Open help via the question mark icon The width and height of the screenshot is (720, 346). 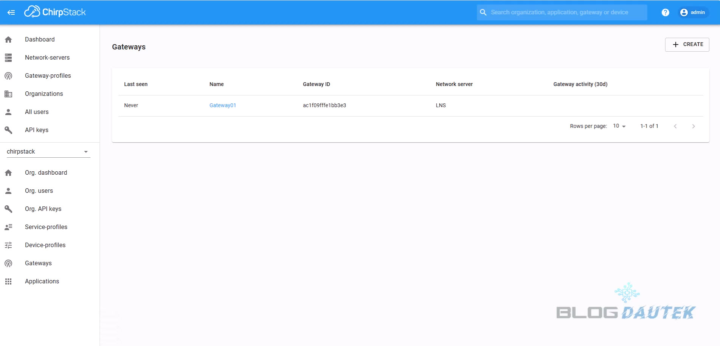click(x=665, y=12)
